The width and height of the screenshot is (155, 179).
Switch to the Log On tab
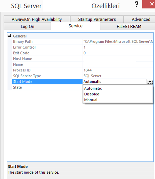tap(27, 26)
